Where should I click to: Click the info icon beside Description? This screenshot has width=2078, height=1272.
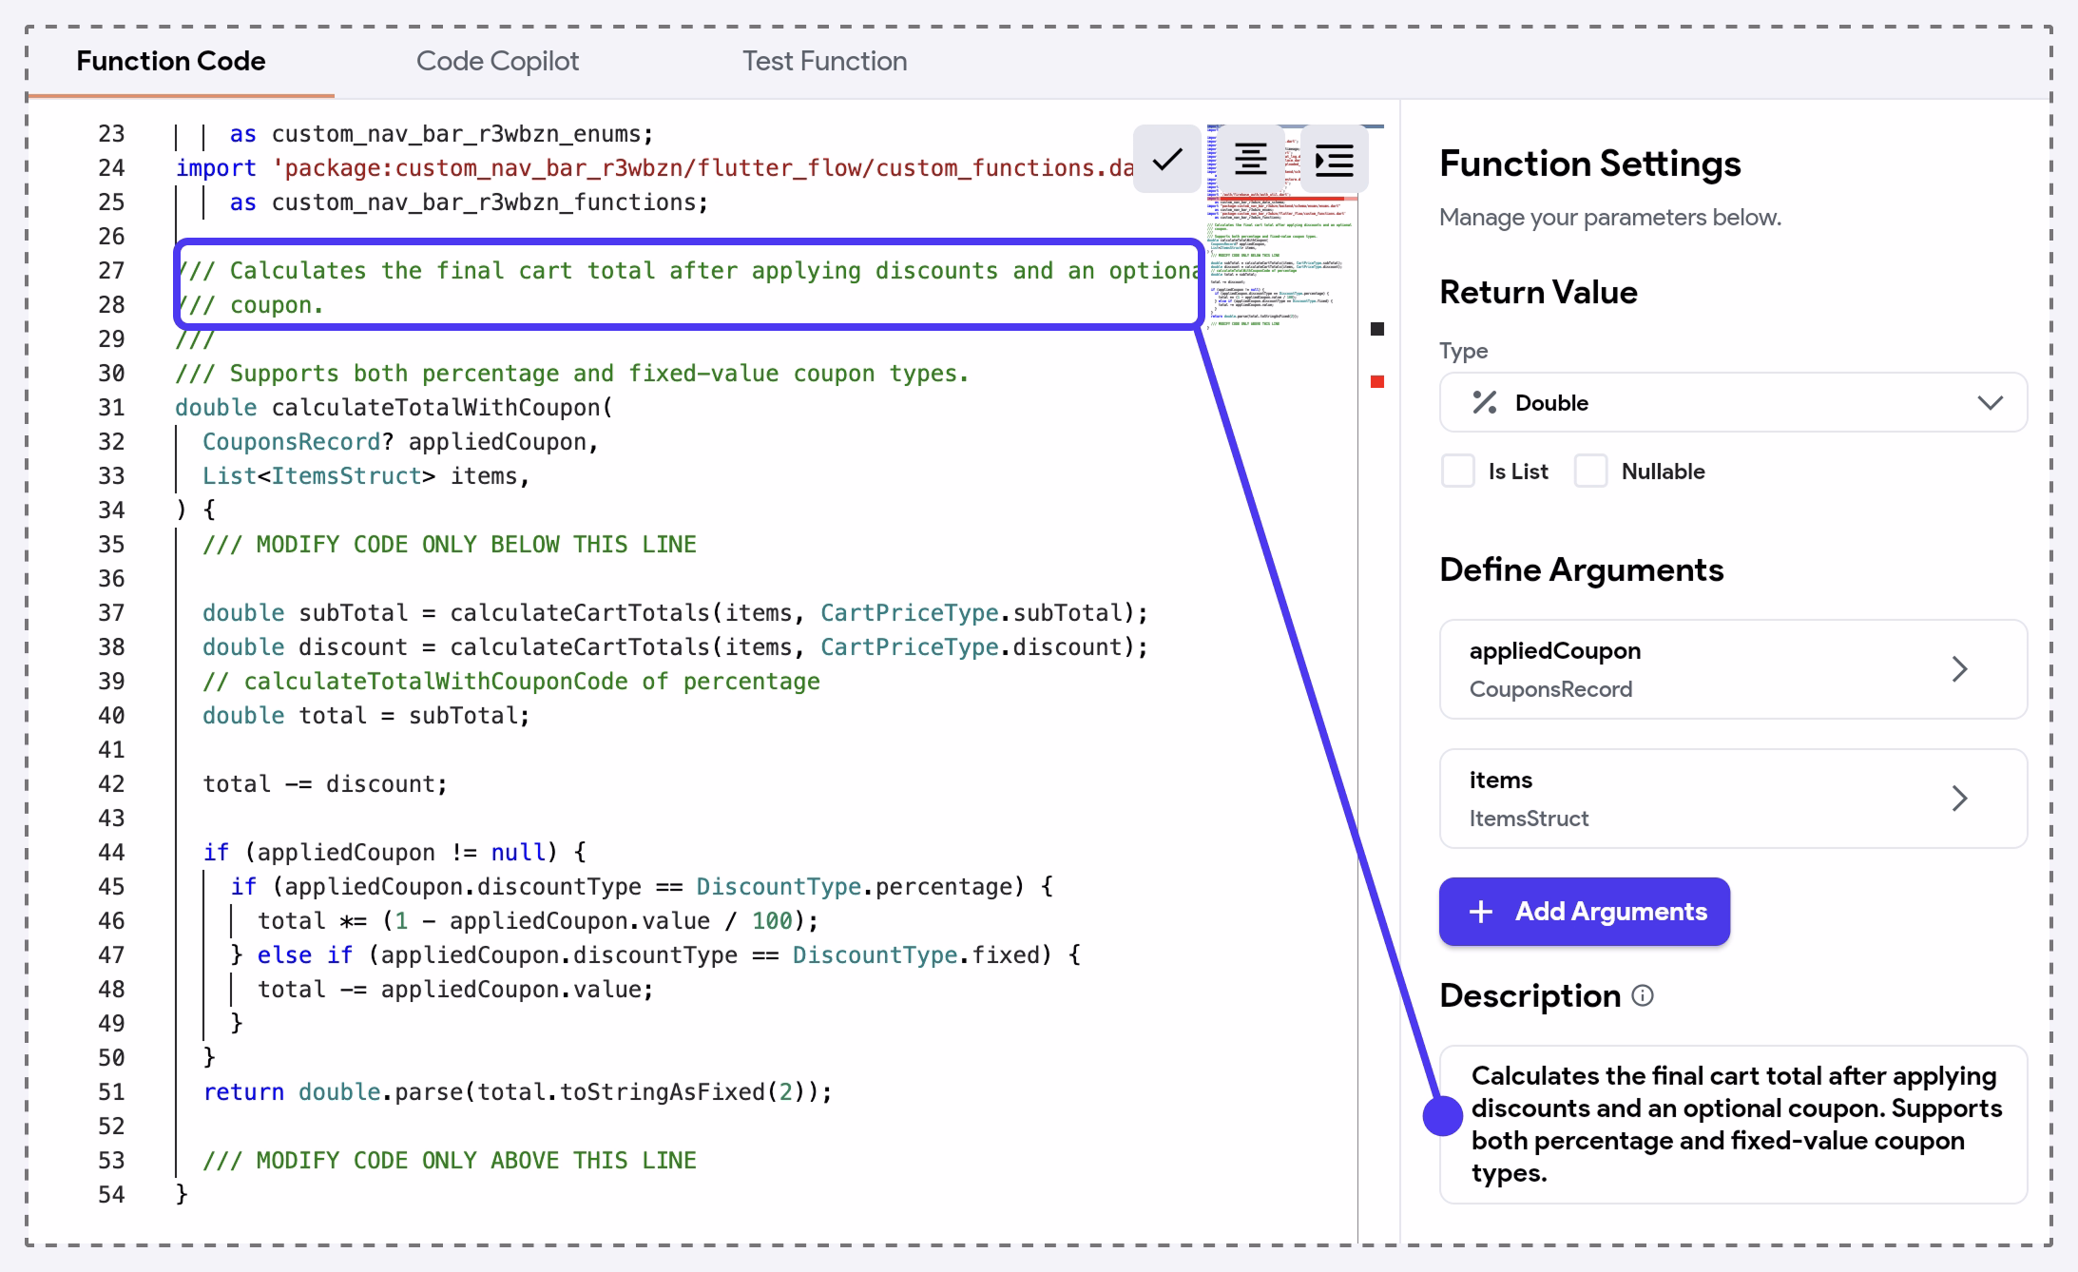[1643, 995]
